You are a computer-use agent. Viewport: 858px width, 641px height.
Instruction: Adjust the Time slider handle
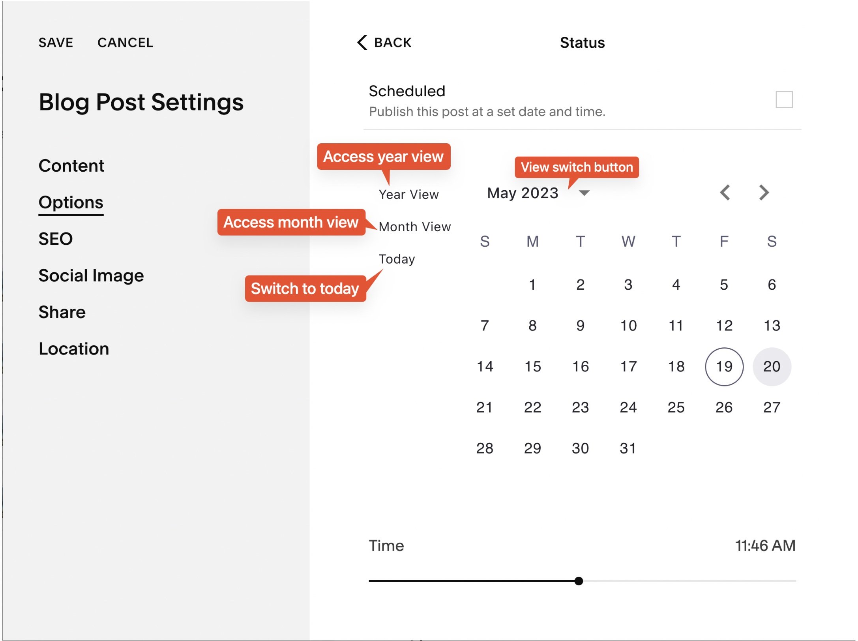click(x=579, y=581)
